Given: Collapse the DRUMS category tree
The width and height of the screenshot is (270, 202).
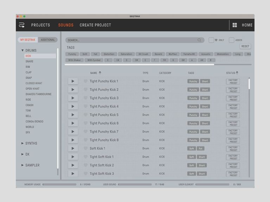Looking at the screenshot, I should point(22,50).
